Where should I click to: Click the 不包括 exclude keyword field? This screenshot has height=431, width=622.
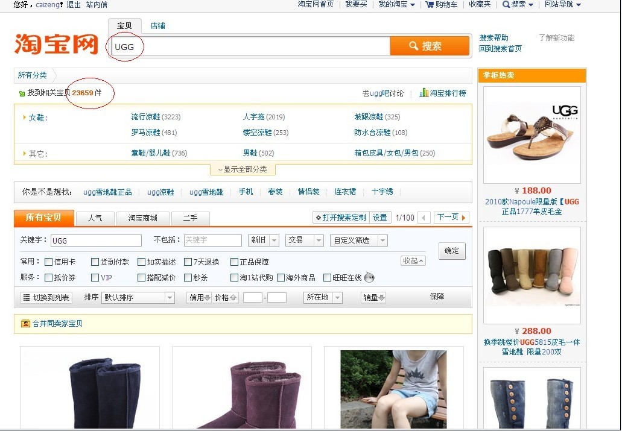coord(212,241)
